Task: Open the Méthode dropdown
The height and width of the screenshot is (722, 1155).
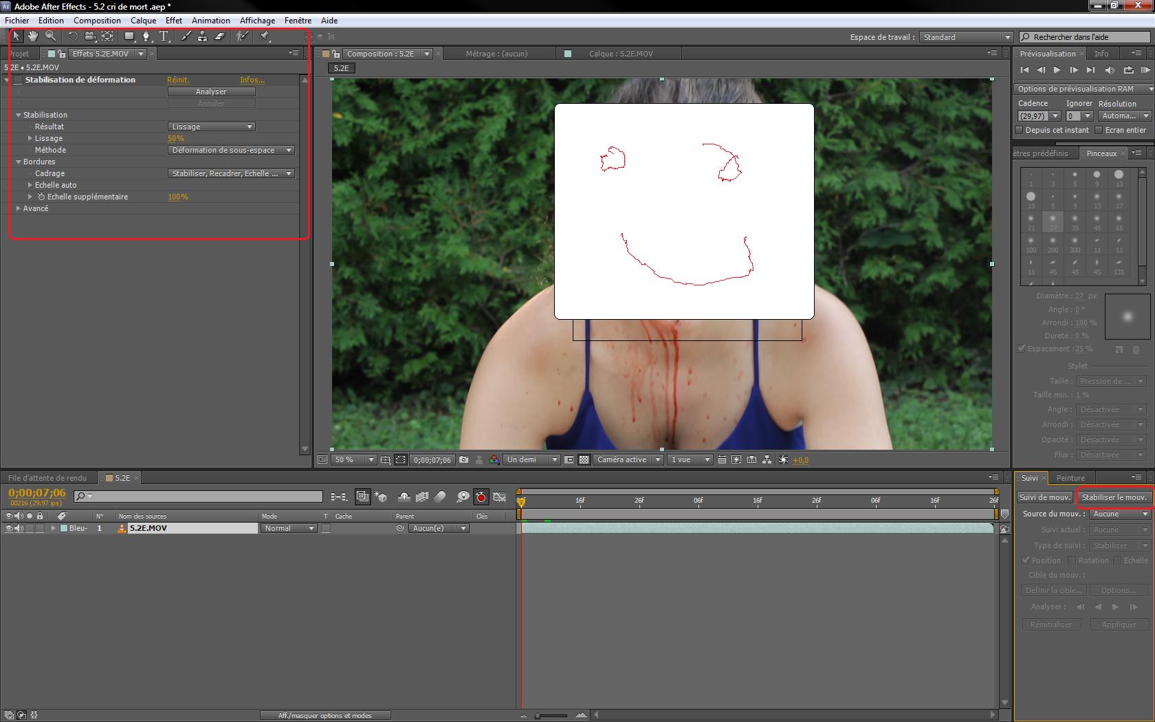Action: 231,150
